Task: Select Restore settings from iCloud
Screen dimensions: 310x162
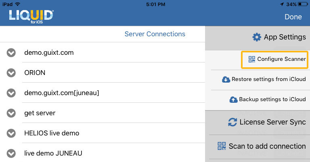Action: (268, 79)
